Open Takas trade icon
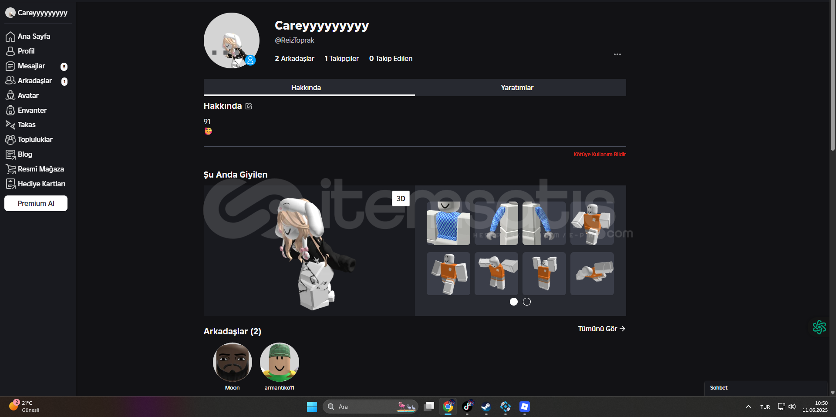 point(10,124)
